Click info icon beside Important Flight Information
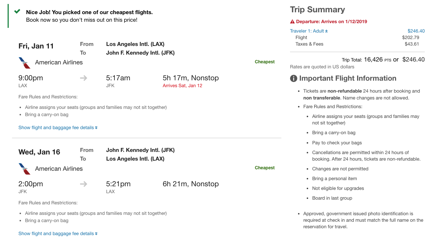Viewport: 432px width, 238px height. point(293,78)
